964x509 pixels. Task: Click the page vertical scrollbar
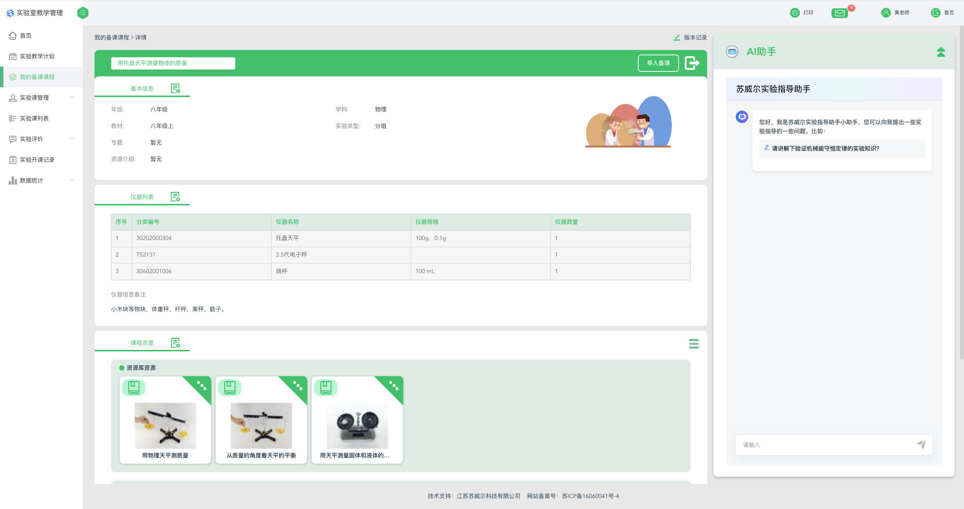tap(961, 188)
